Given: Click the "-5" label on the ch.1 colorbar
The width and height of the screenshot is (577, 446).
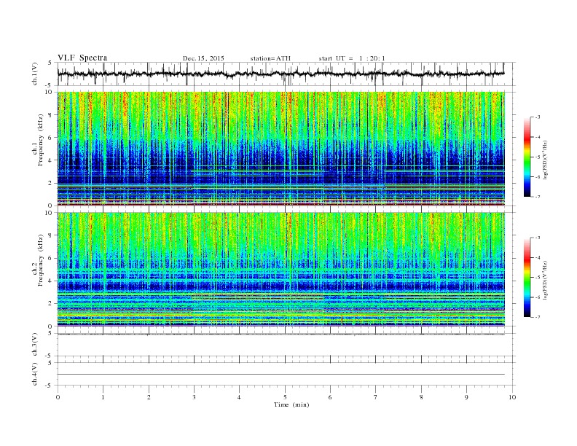Looking at the screenshot, I should (x=538, y=157).
